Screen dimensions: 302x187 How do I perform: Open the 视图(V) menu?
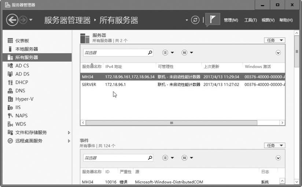coord(268,20)
